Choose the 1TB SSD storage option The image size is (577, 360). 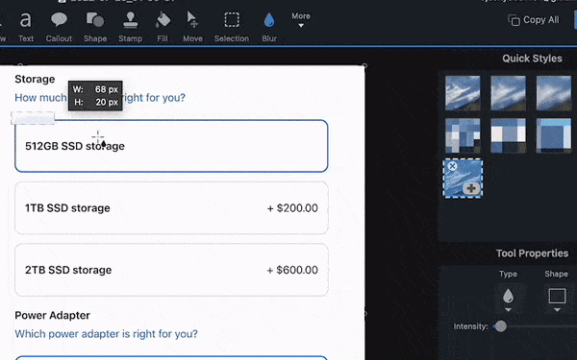(171, 208)
